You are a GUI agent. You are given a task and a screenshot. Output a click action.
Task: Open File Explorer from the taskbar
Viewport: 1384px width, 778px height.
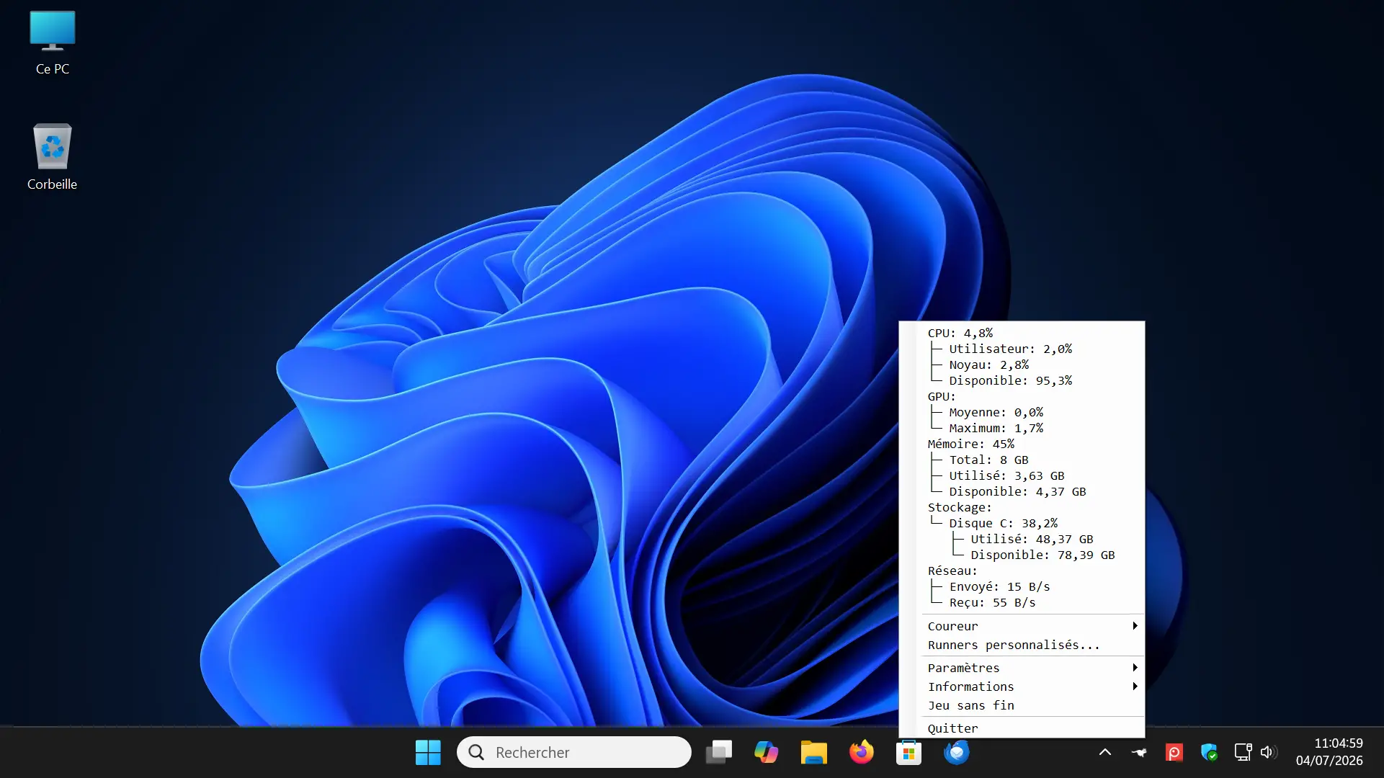pos(813,753)
